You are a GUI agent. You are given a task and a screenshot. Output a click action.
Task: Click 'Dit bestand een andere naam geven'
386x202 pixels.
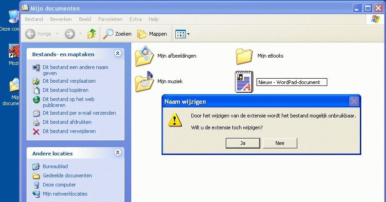coord(75,70)
